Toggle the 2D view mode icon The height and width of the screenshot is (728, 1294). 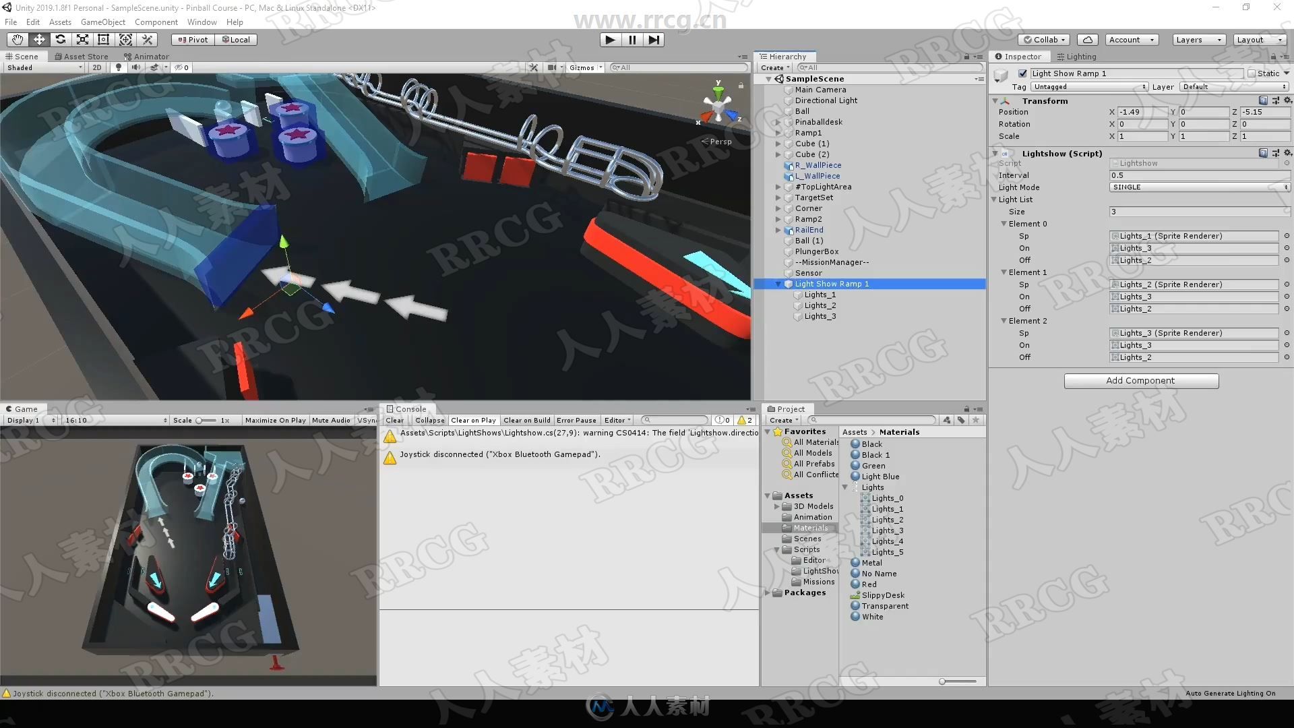[x=95, y=67]
